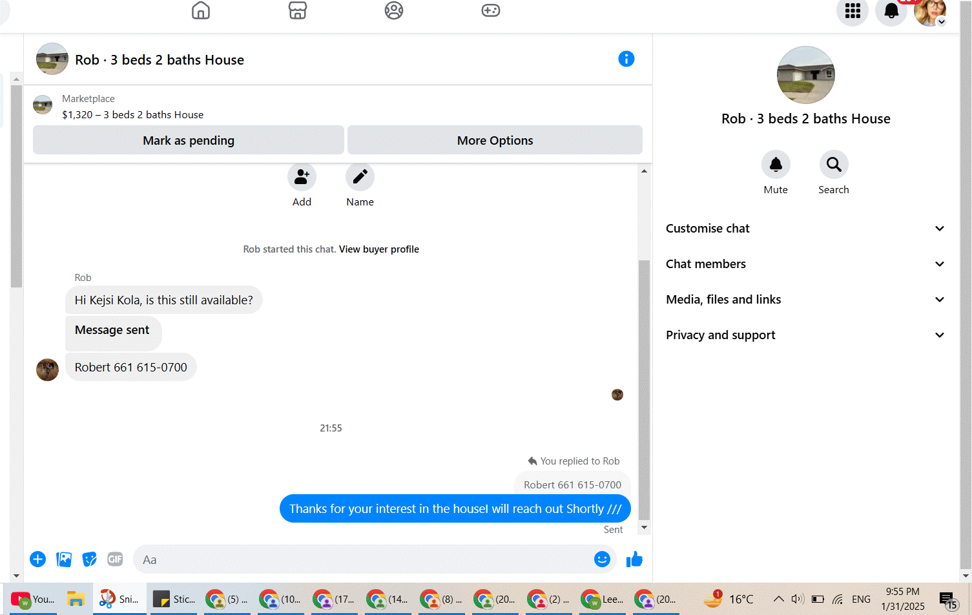Viewport: 972px width, 615px height.
Task: Click the Name pencil icon
Action: [x=360, y=176]
